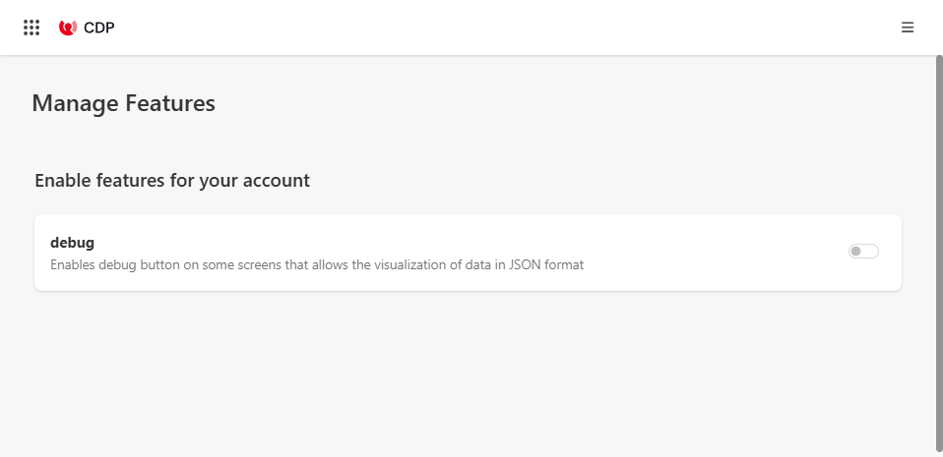Click the grey knob of the debug switch
Image resolution: width=943 pixels, height=457 pixels.
point(856,252)
